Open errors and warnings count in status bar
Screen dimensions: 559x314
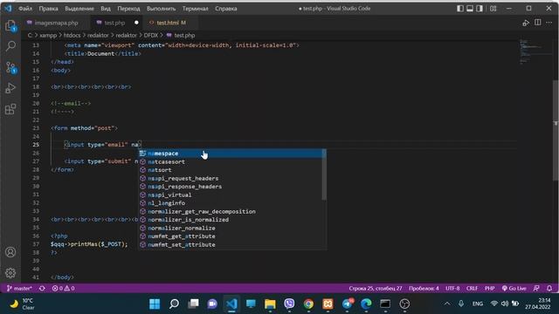coord(63,288)
